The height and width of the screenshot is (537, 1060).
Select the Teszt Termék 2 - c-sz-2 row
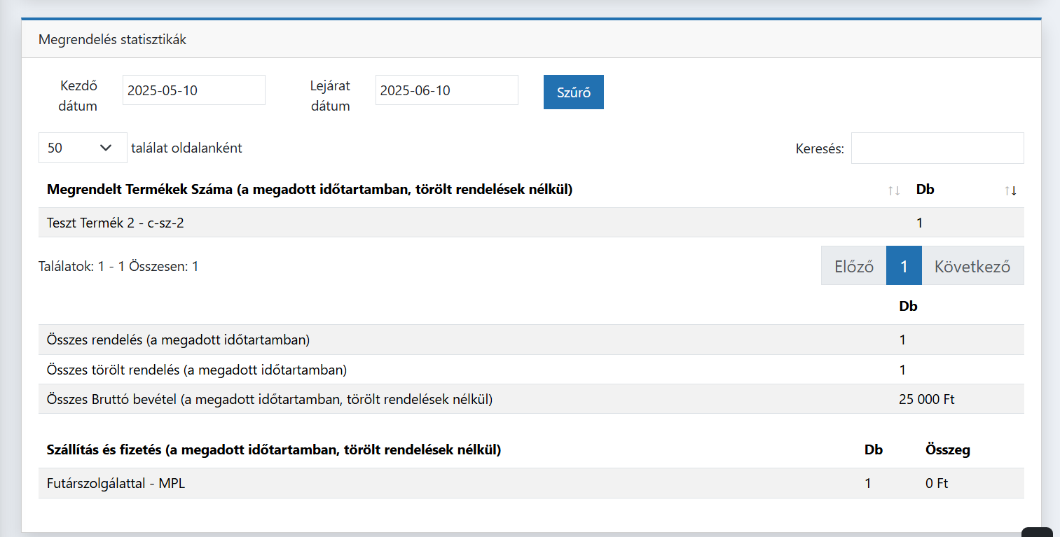(116, 223)
